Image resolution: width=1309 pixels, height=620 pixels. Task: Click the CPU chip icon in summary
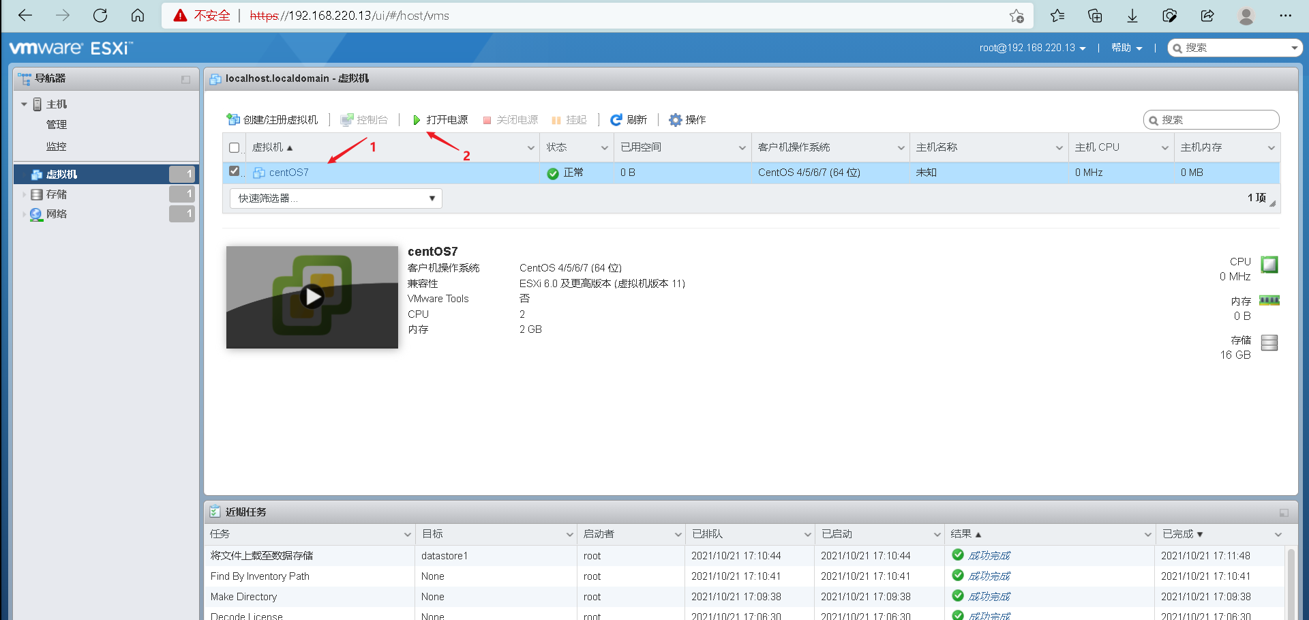tap(1269, 265)
